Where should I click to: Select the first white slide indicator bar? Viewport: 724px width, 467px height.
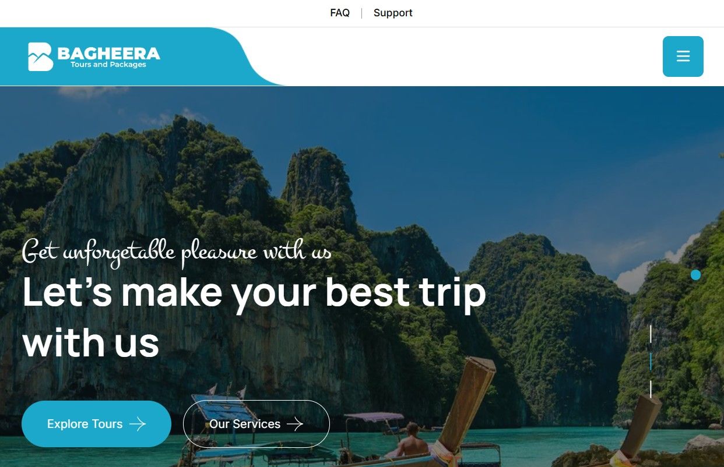click(651, 334)
